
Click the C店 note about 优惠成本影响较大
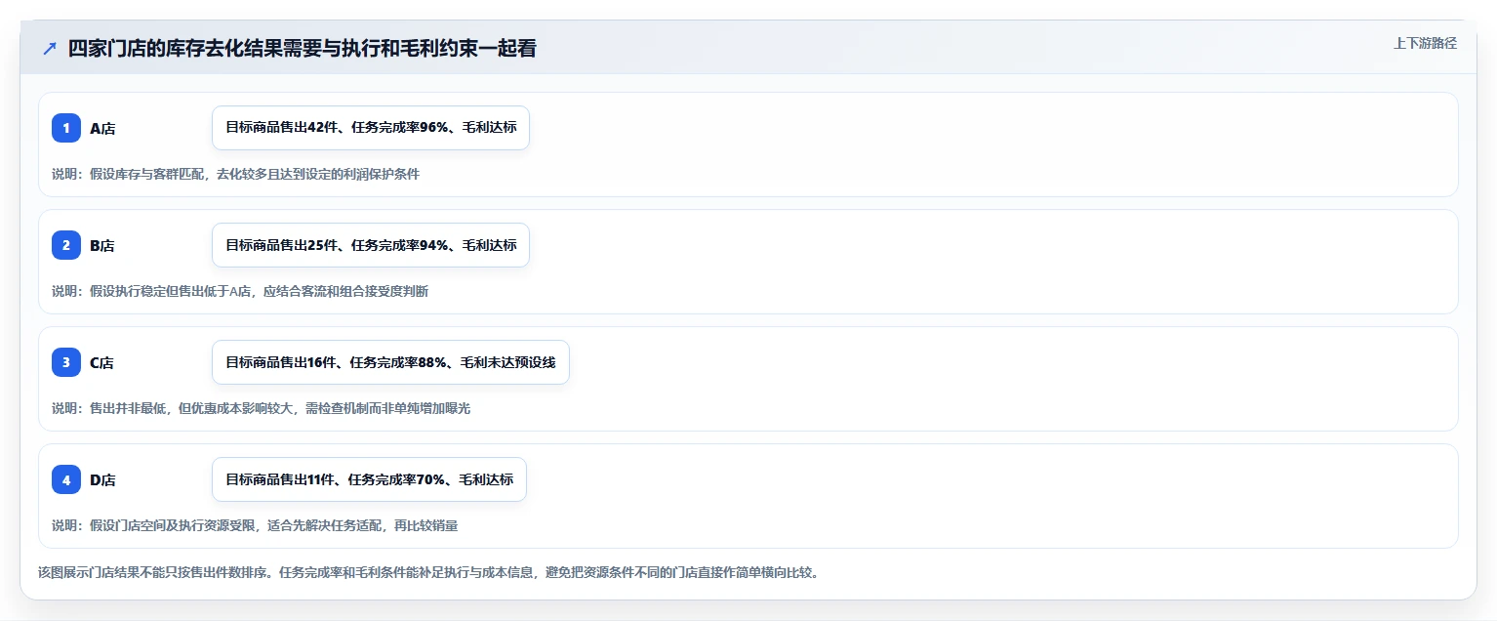click(261, 408)
